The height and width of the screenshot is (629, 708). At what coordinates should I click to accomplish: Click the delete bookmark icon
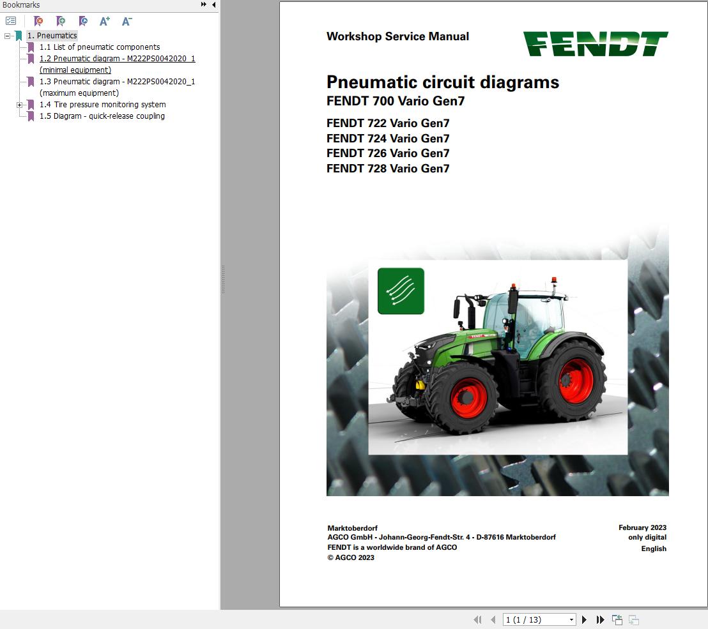[x=38, y=21]
